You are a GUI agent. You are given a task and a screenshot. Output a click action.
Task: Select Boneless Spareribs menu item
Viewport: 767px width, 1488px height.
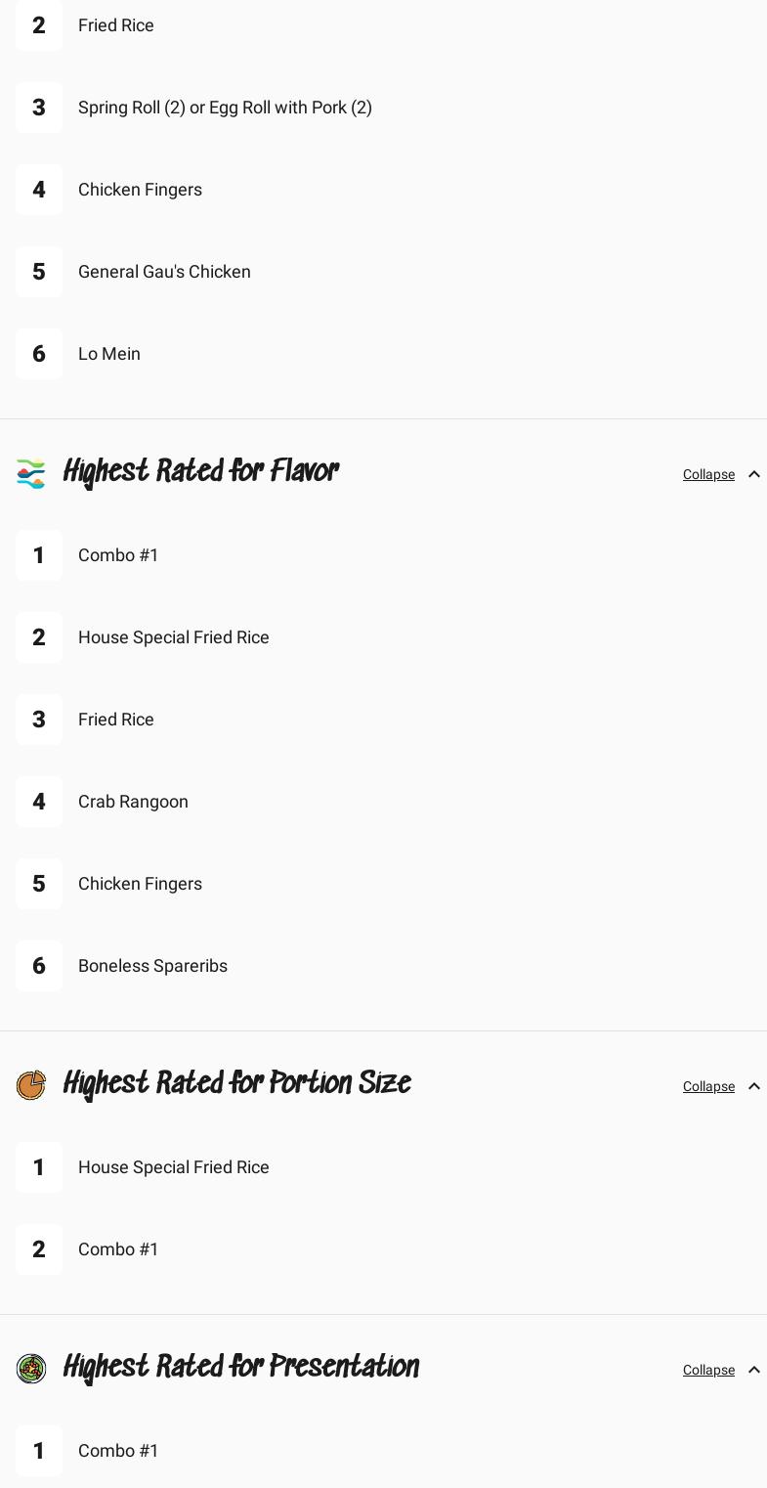[152, 966]
